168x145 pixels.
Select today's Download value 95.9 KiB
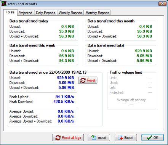(x=67, y=31)
